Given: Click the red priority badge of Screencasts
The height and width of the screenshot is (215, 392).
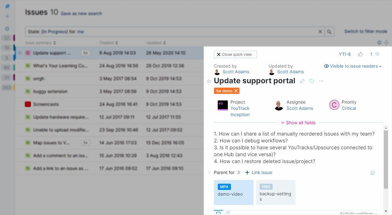Looking at the screenshot, I should 28,104.
